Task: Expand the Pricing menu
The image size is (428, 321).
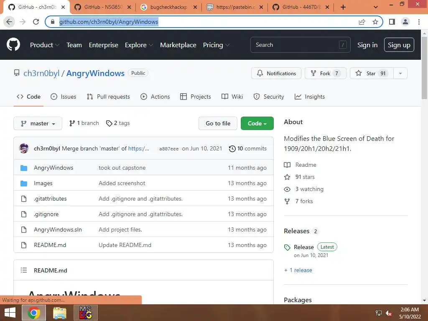Action: pos(216,45)
